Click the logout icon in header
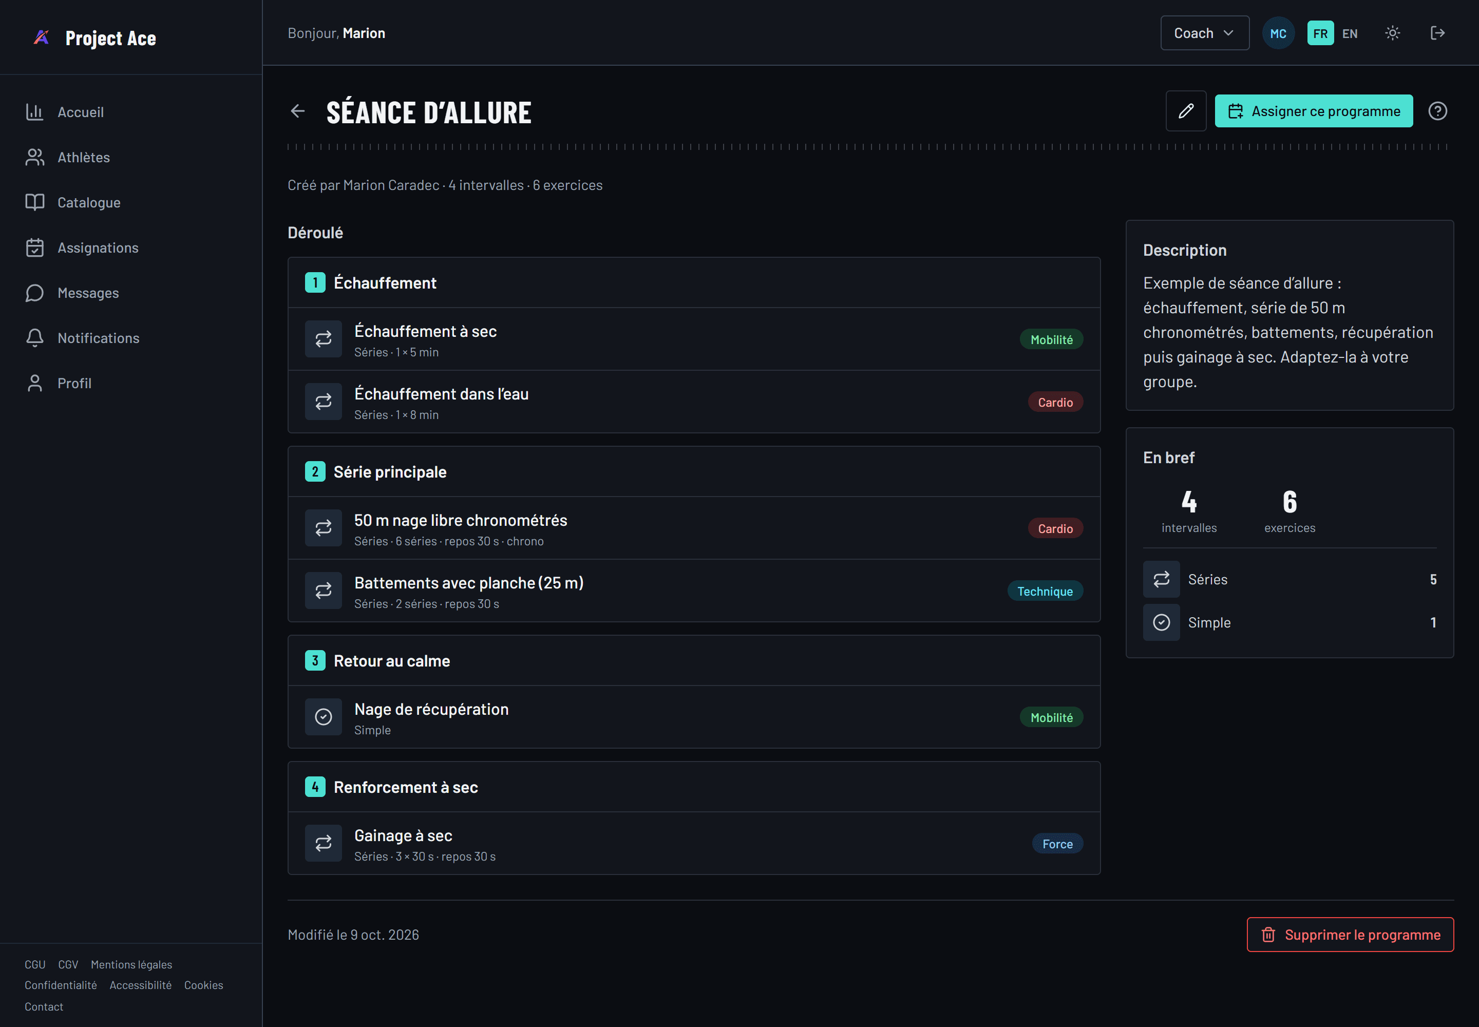1479x1027 pixels. pyautogui.click(x=1437, y=33)
